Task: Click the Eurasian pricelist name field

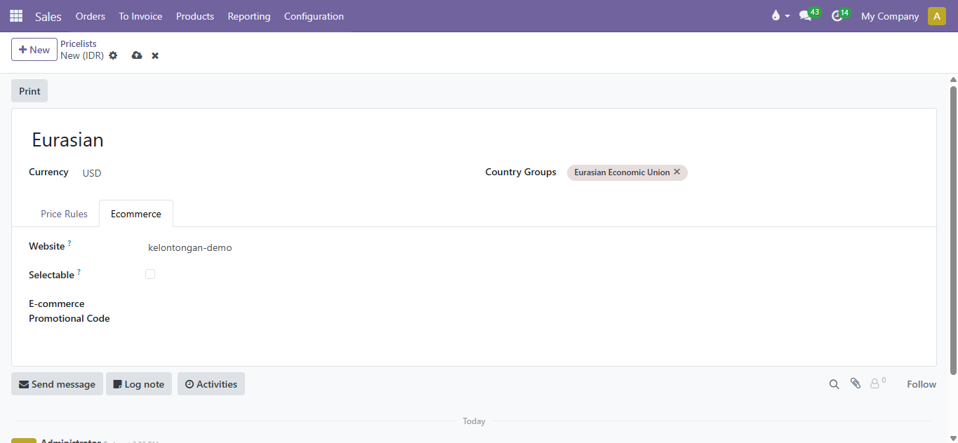Action: (x=211, y=140)
